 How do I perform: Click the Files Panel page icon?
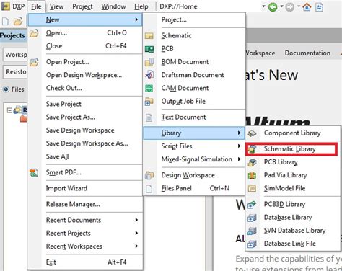(149, 189)
